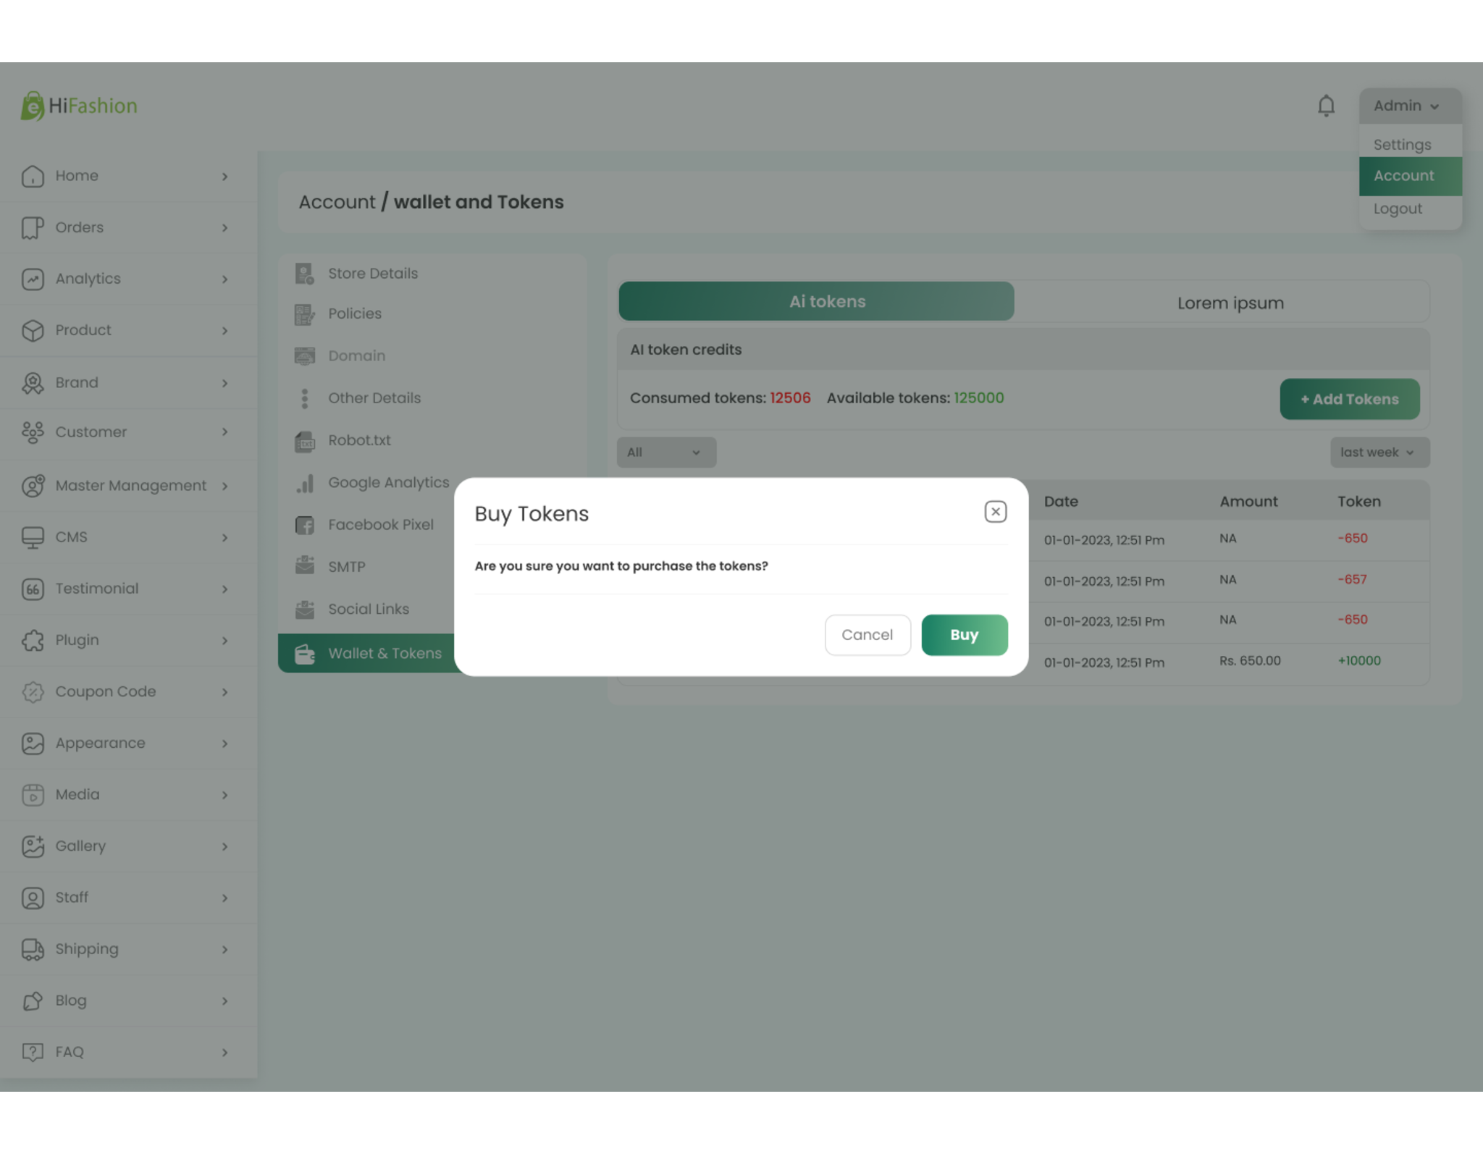Open Domain settings item

click(x=356, y=355)
